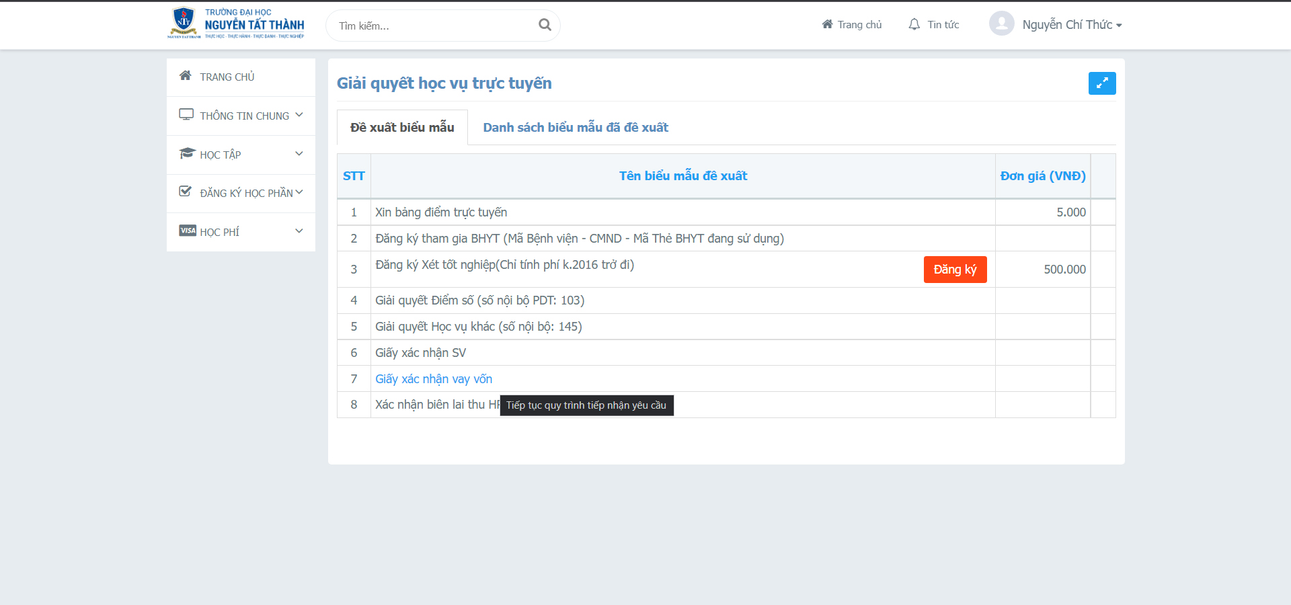This screenshot has height=605, width=1291.
Task: Click the graduation cap Học tập icon
Action: 186,154
